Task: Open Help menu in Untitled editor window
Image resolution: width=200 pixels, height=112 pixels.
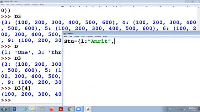Action: click(105, 37)
